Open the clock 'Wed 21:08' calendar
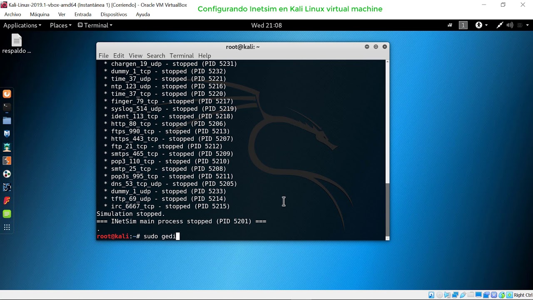 click(266, 25)
